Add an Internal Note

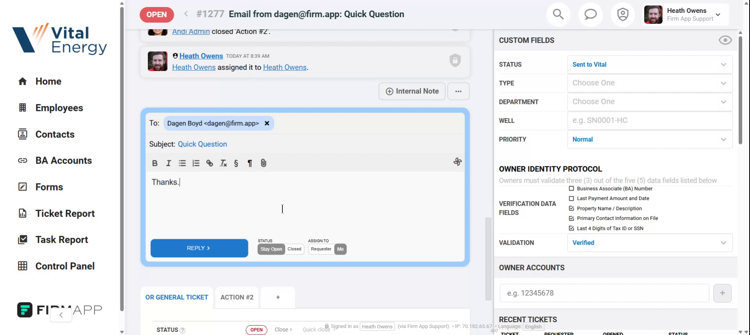tap(412, 91)
